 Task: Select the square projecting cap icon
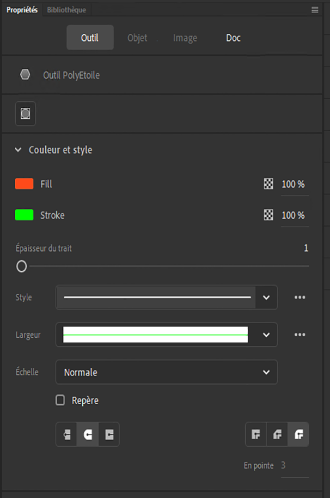108,434
